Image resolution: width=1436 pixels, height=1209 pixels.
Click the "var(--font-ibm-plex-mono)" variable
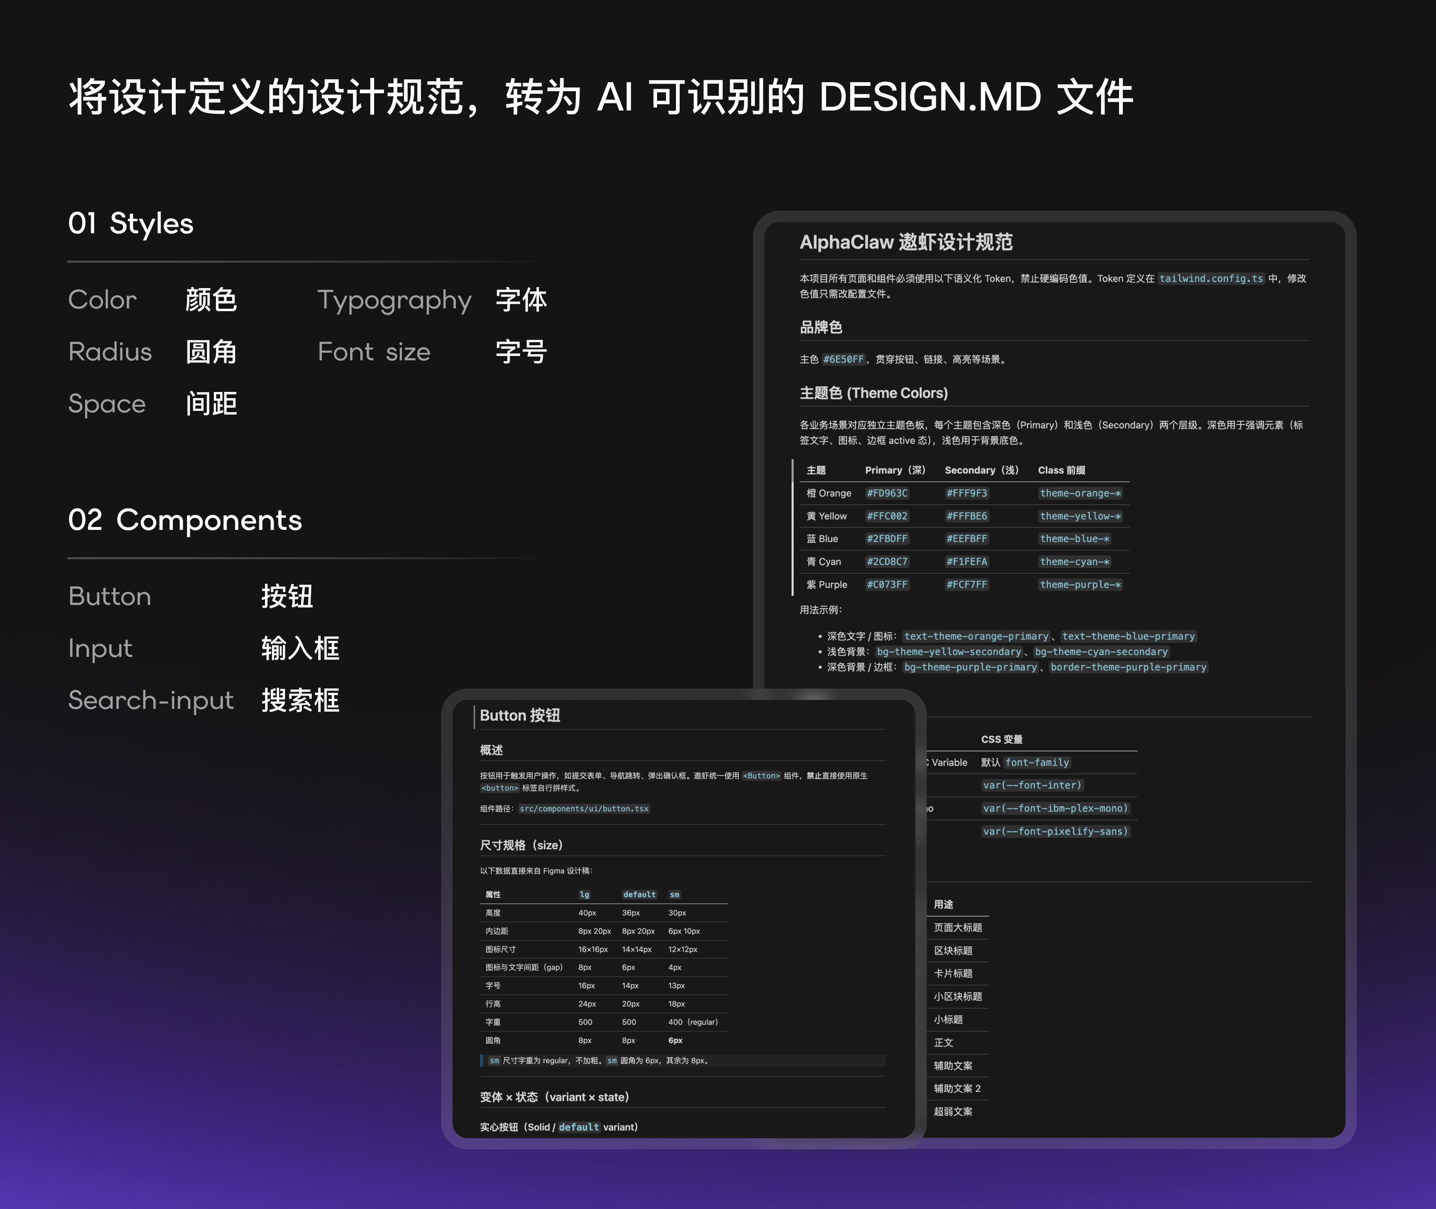tap(1055, 809)
